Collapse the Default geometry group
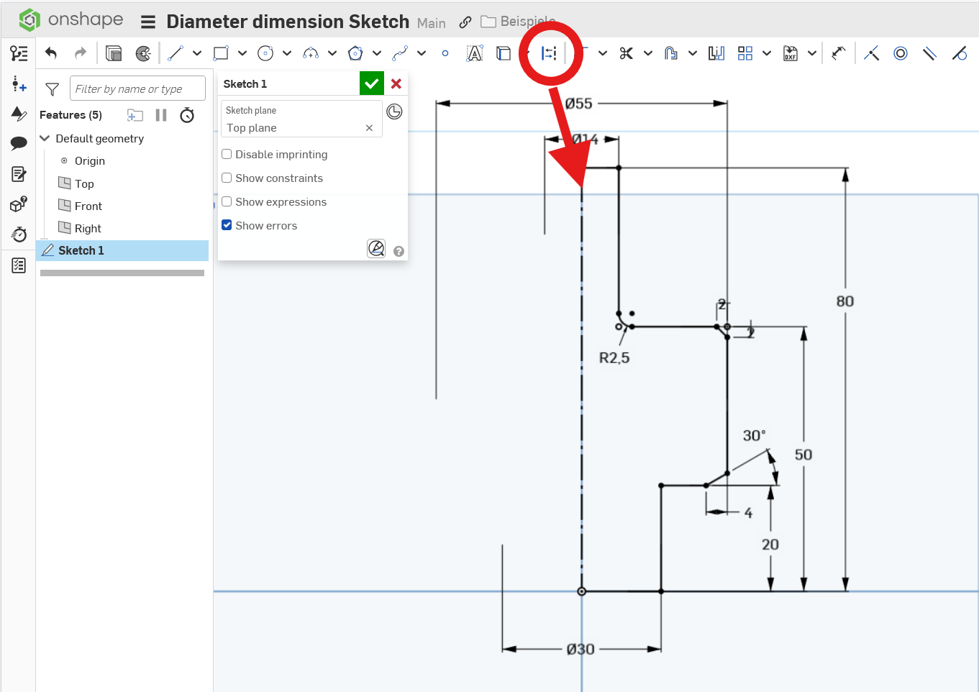The height and width of the screenshot is (692, 979). pos(45,138)
